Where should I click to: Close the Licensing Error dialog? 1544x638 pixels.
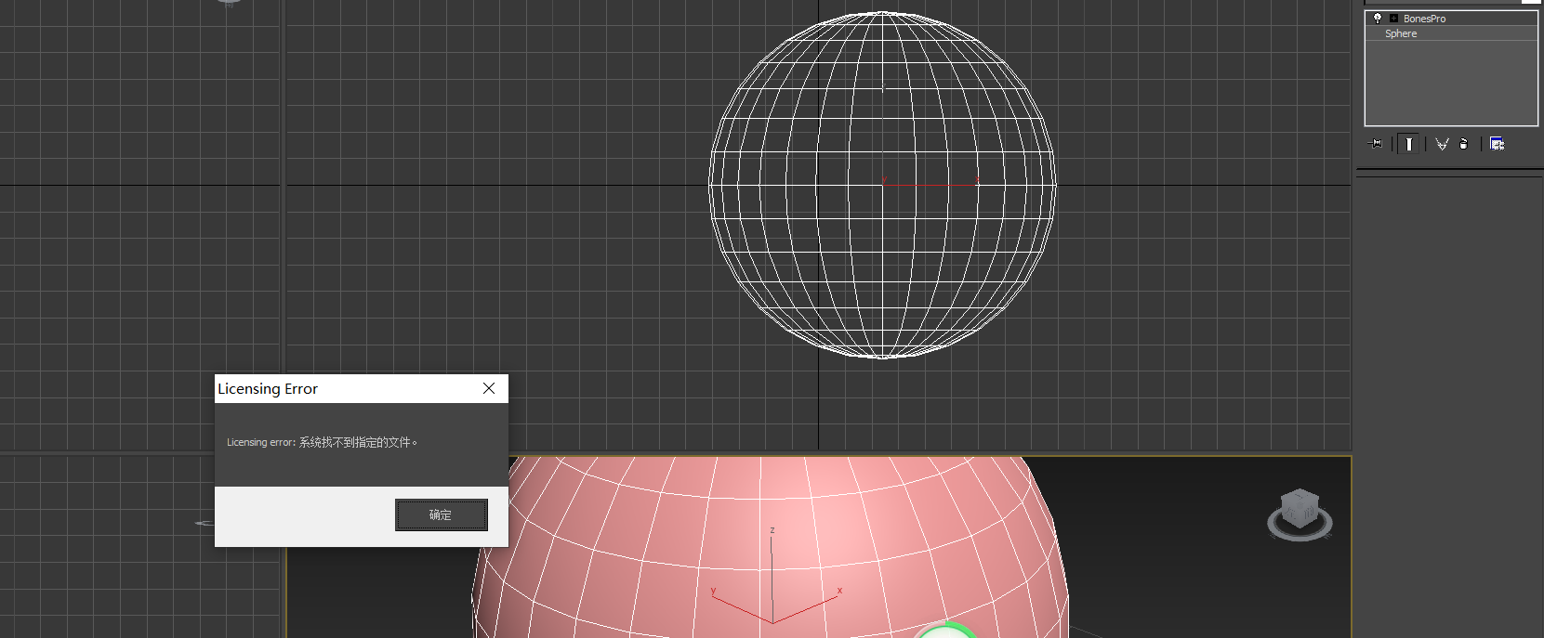click(489, 388)
